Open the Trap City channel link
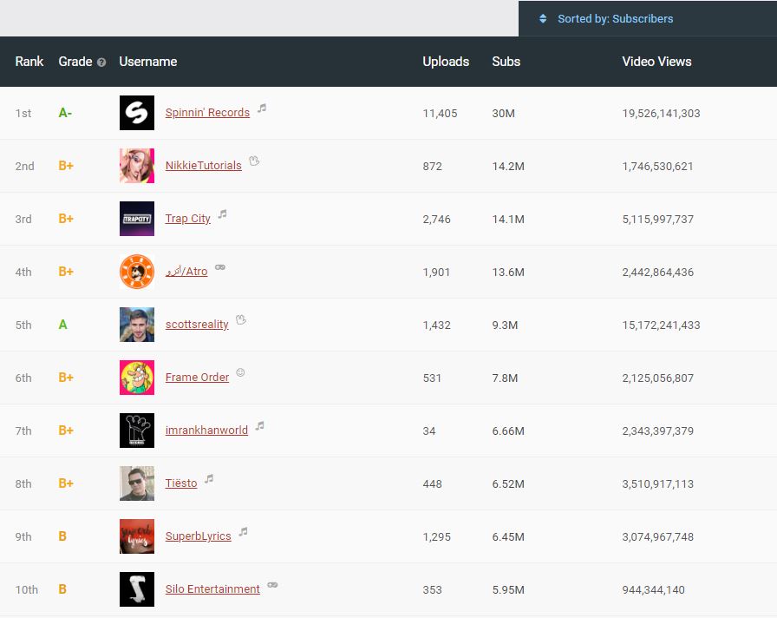The width and height of the screenshot is (777, 618). pos(188,219)
